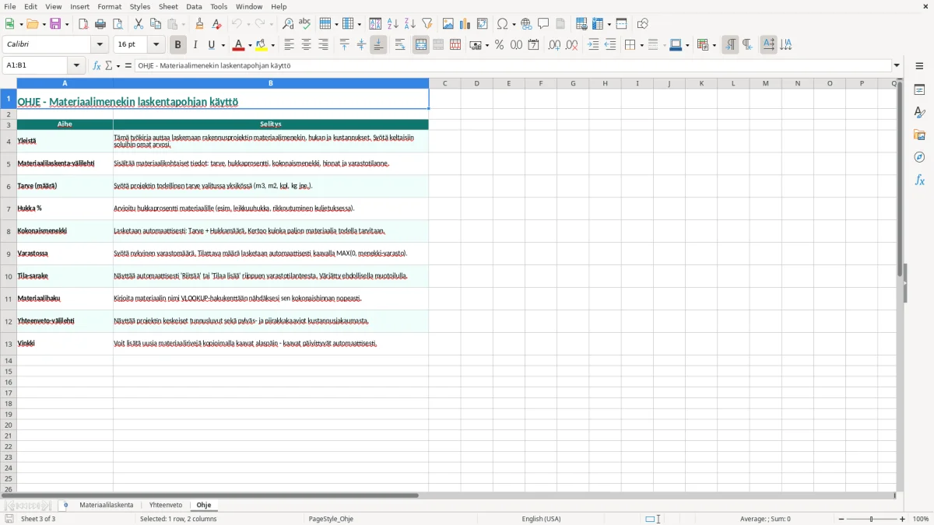Insert a comment

click(x=544, y=24)
